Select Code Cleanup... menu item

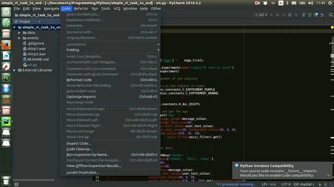(x=110, y=149)
